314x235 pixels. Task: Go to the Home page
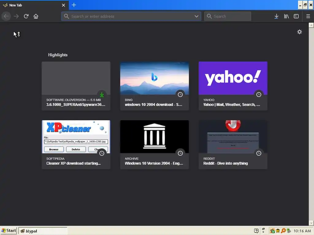click(x=36, y=16)
